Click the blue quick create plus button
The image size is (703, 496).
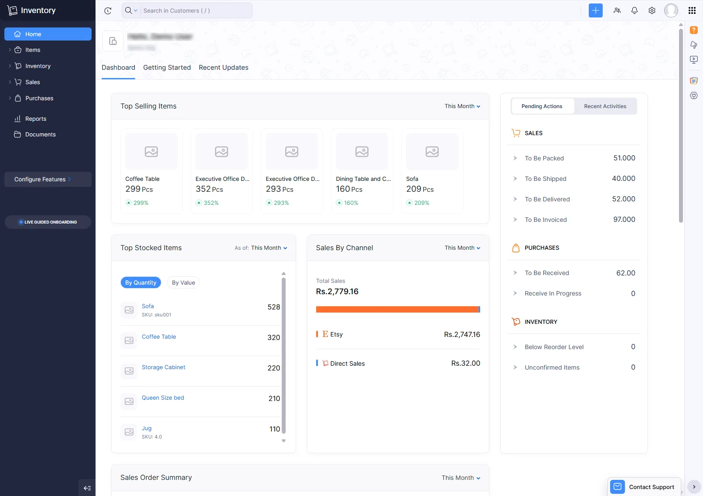tap(595, 10)
